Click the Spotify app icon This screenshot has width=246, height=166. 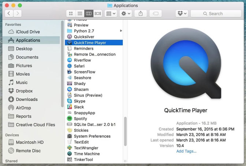pyautogui.click(x=70, y=119)
